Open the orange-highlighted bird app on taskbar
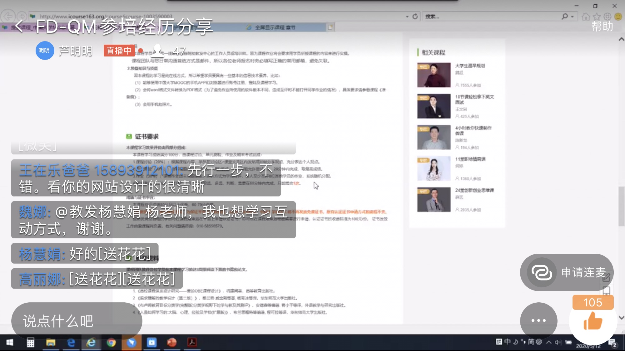This screenshot has height=351, width=625. point(131,343)
